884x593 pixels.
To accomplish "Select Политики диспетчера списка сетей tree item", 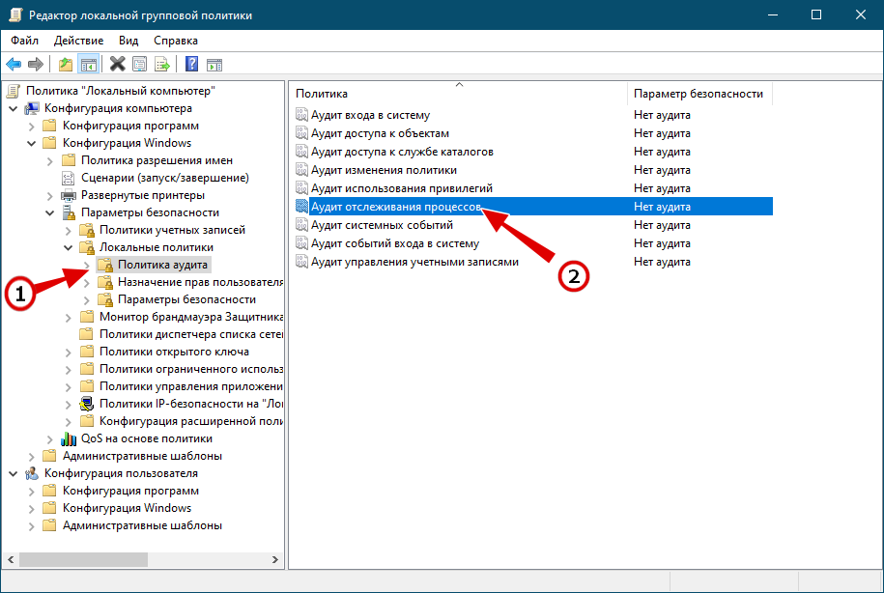I will (190, 334).
